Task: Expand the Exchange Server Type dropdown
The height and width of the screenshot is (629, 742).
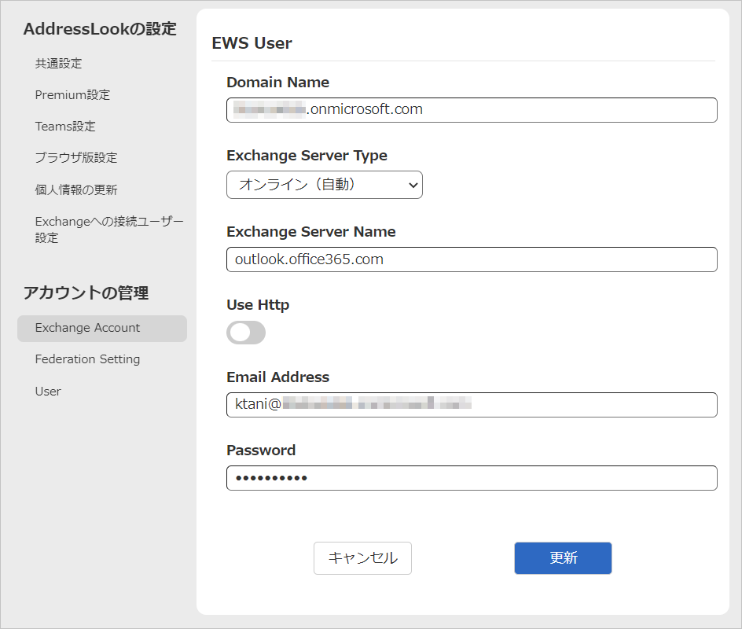Action: (x=325, y=185)
